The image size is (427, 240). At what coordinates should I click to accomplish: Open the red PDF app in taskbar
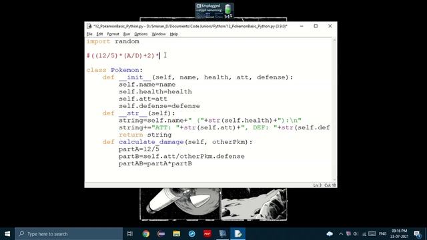pos(207,234)
